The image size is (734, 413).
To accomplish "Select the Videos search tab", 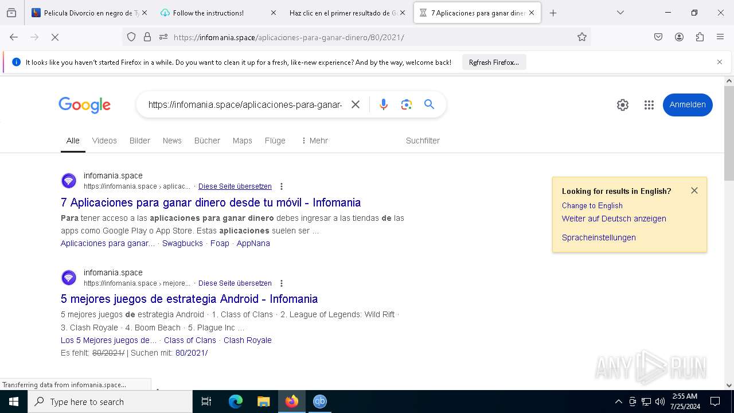I will pos(104,141).
